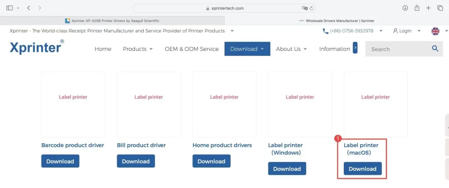Viewport: 449px width, 188px height.
Task: Switch to Xprinter XP-420B Seagull tab
Action: tap(112, 21)
